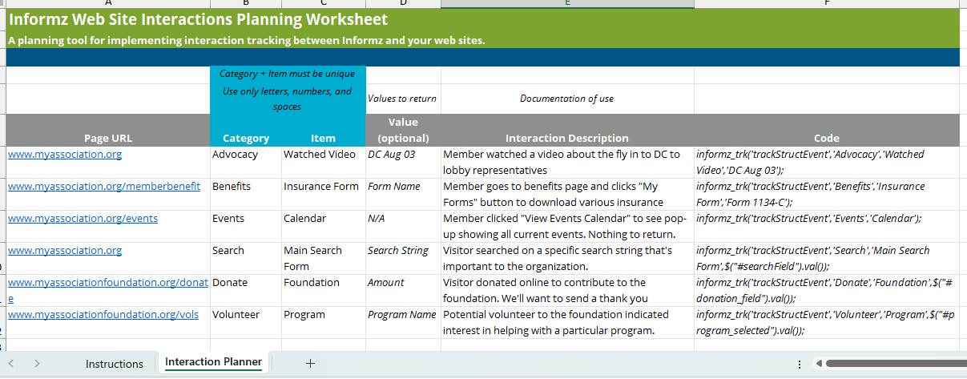This screenshot has width=967, height=379.
Task: Select description about specific search string
Action: [x=567, y=258]
